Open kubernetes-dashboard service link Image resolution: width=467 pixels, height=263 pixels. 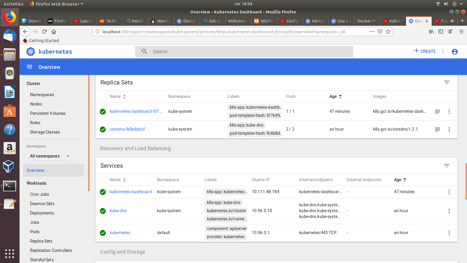(131, 192)
